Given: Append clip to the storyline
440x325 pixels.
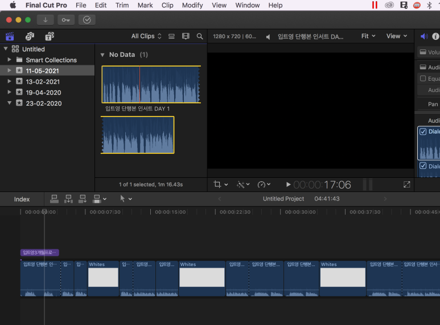Looking at the screenshot, I should (x=83, y=199).
